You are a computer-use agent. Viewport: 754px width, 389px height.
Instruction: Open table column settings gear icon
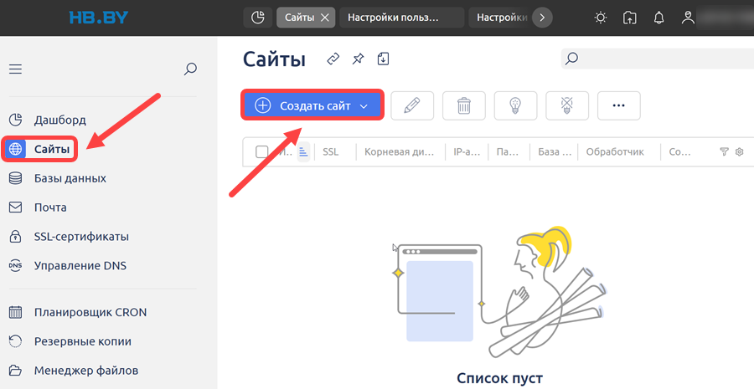point(740,151)
